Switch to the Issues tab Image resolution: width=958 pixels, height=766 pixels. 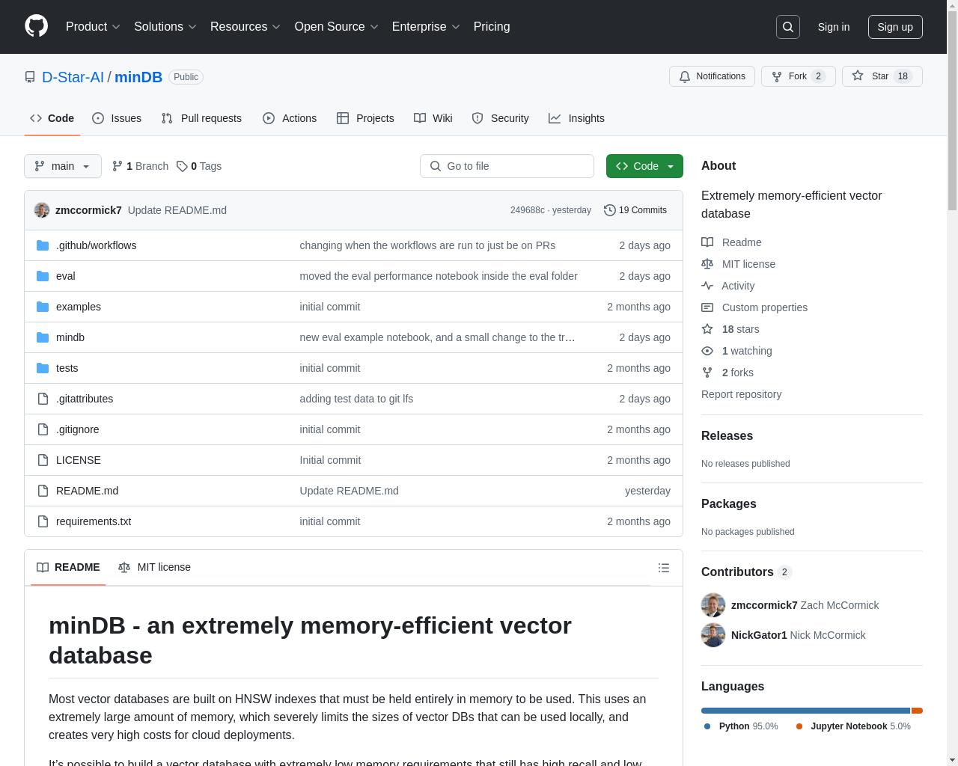(117, 118)
